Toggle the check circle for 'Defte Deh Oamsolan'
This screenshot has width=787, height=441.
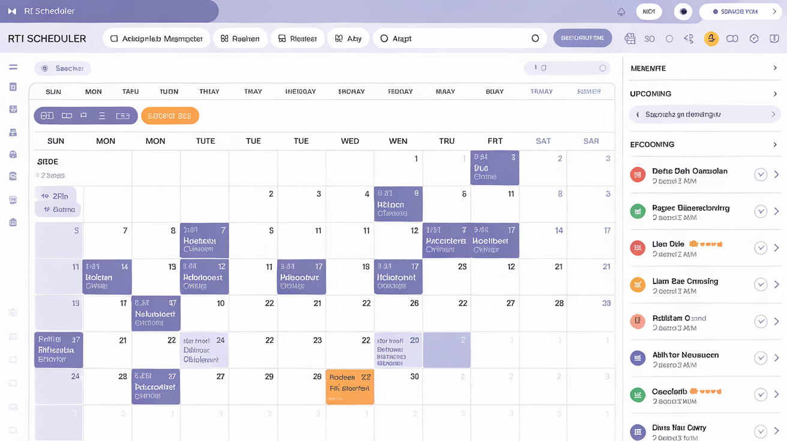[761, 175]
